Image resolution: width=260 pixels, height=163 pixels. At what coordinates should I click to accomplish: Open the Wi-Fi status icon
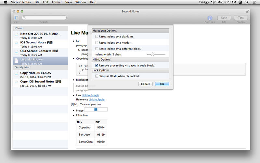213,2
